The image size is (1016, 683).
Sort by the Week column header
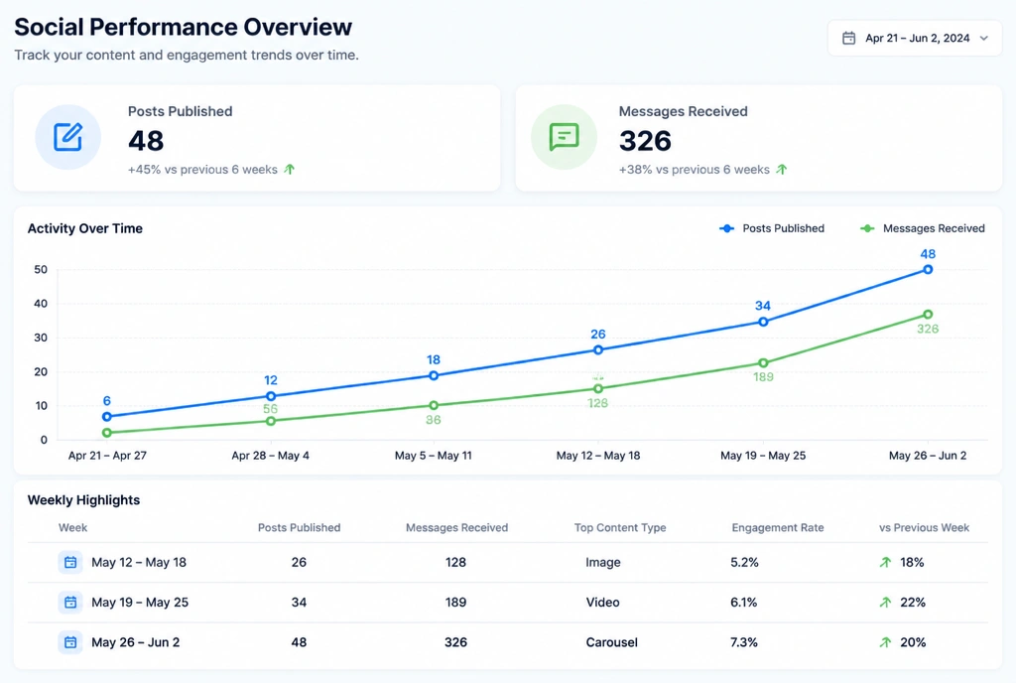(x=72, y=527)
